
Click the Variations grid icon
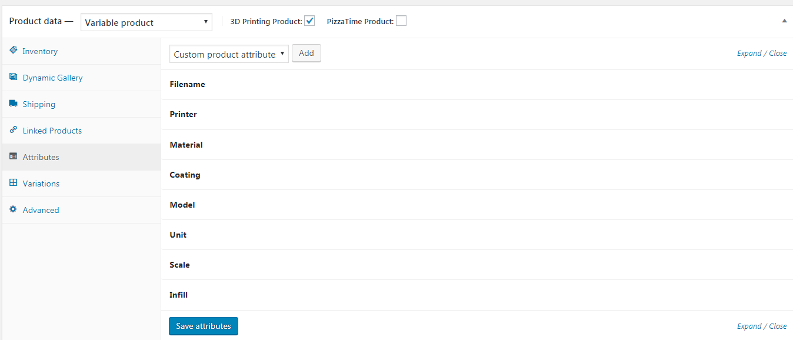[14, 183]
